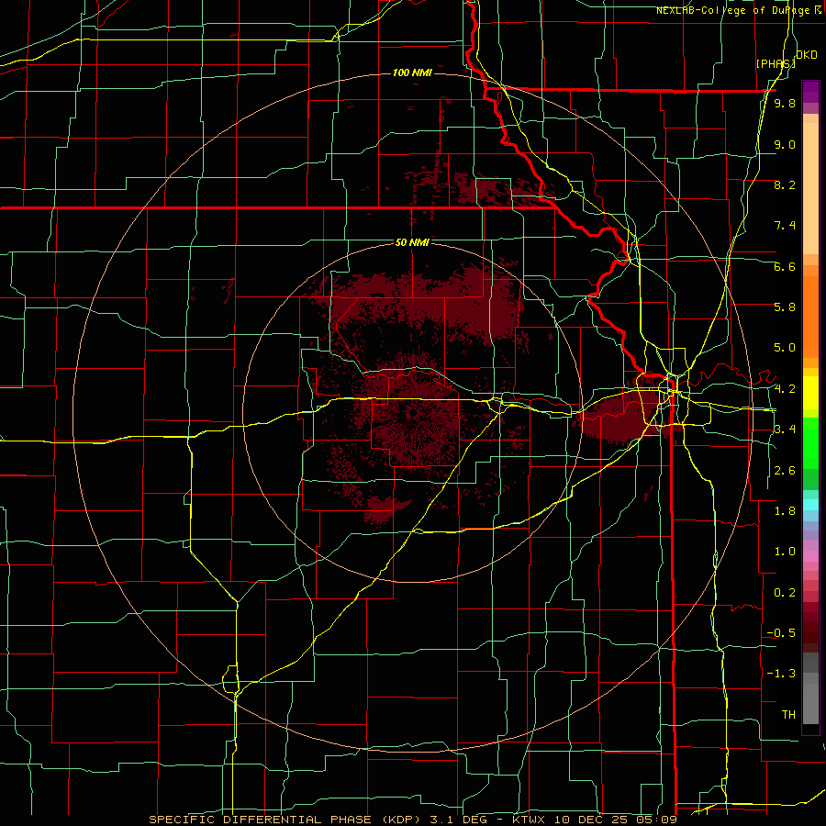Viewport: 826px width, 826px height.
Task: Click the 7.4 scale value
Action: (785, 226)
